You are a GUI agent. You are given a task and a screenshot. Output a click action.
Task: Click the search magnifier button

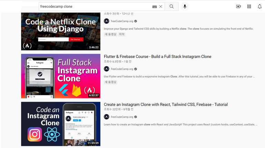coord(171,7)
